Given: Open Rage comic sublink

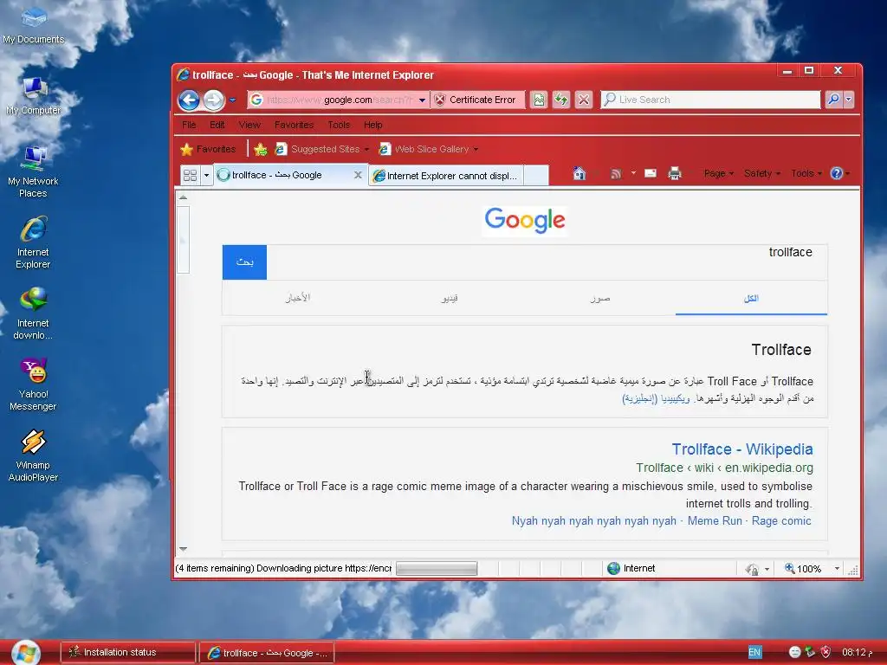Looking at the screenshot, I should pyautogui.click(x=781, y=520).
